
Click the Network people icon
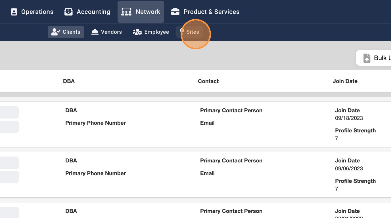pyautogui.click(x=126, y=12)
